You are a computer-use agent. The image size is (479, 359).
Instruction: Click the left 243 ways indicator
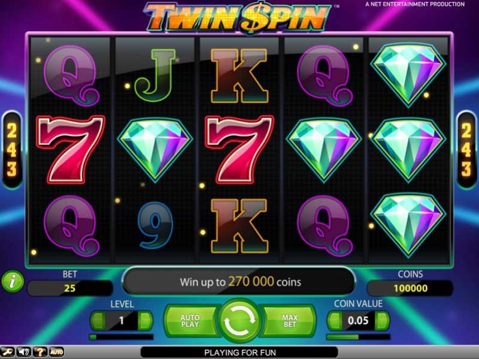12,150
